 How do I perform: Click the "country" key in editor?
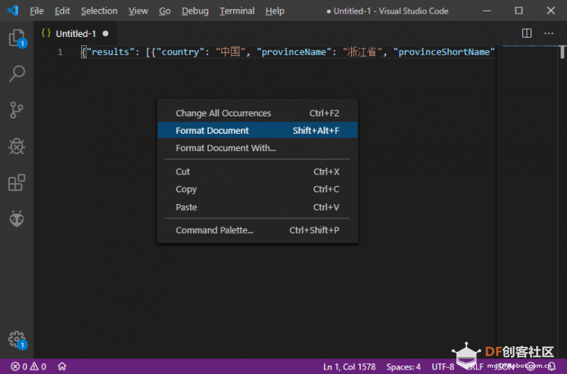click(x=180, y=52)
